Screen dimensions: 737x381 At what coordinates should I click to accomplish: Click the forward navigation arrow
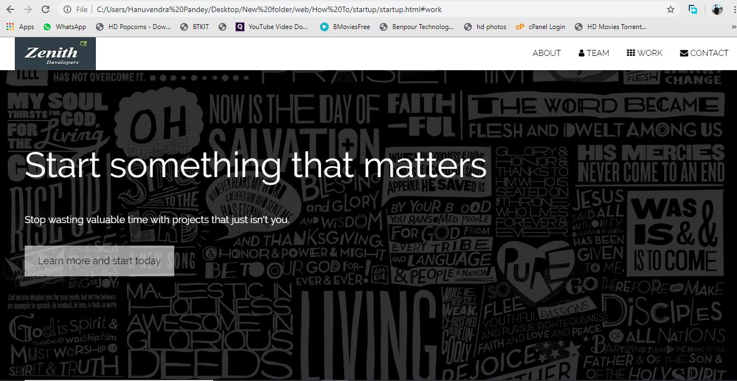27,9
